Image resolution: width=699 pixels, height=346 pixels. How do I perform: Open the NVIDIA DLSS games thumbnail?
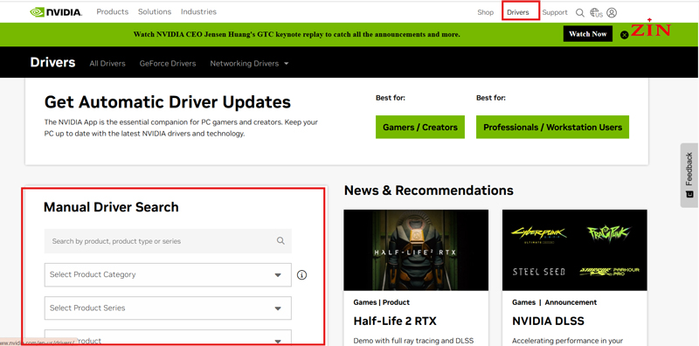tap(575, 250)
